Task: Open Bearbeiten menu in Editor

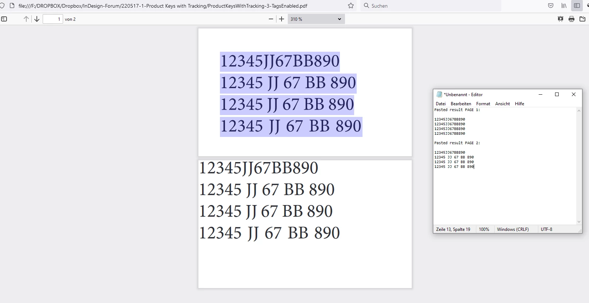Action: point(461,104)
